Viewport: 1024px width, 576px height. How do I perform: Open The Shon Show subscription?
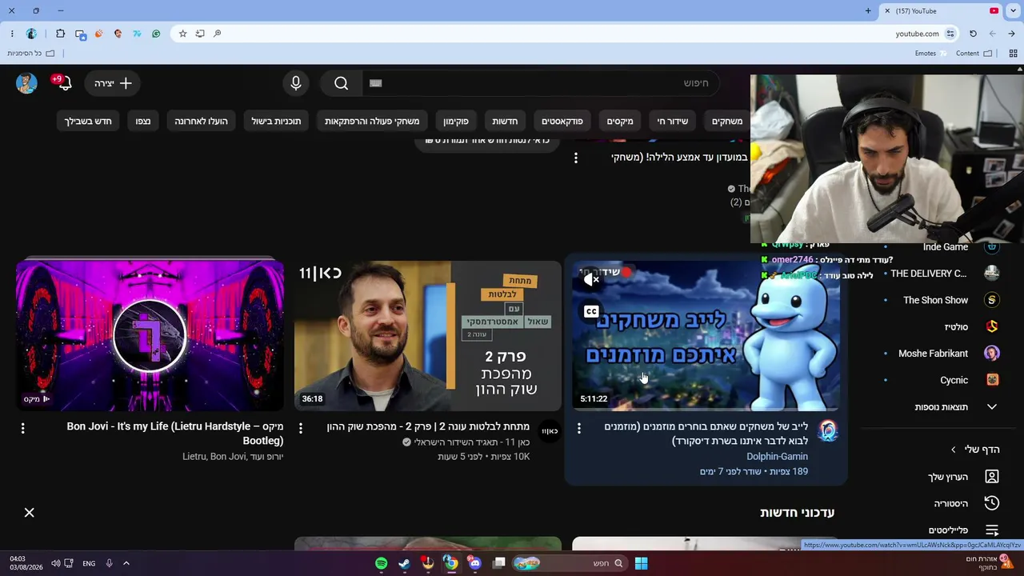point(935,300)
